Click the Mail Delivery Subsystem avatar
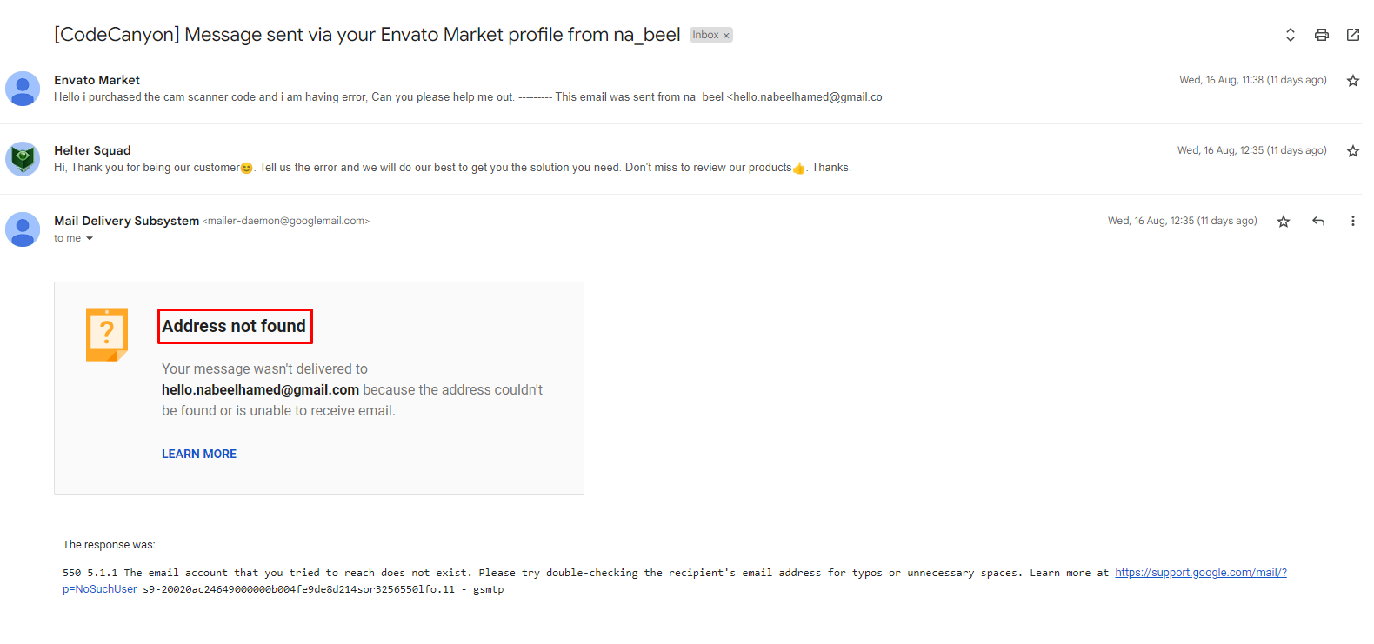 [23, 229]
